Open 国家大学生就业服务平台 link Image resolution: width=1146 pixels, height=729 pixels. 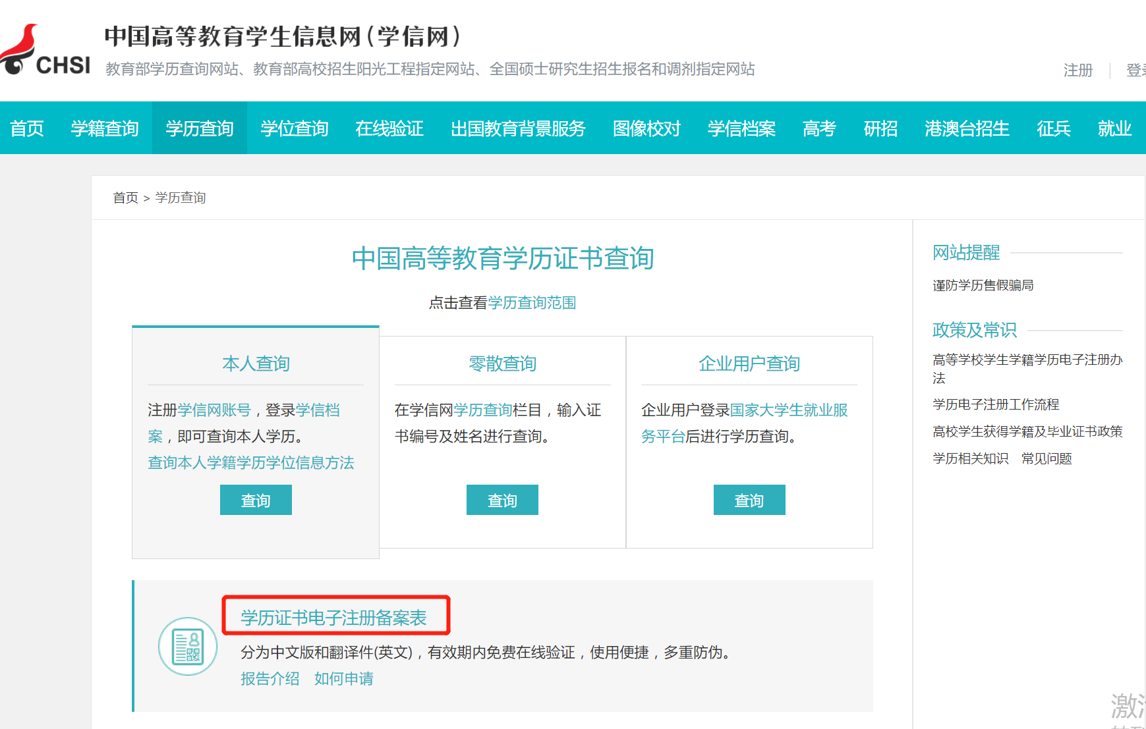tap(789, 410)
